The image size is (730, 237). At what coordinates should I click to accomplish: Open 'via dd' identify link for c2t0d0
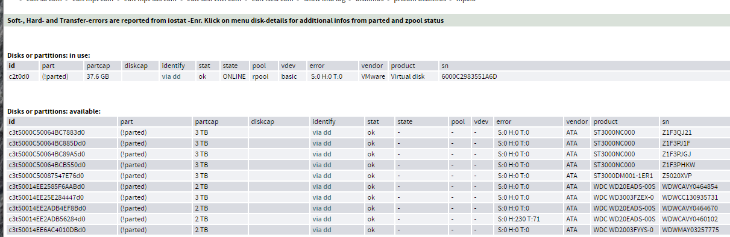click(x=171, y=77)
